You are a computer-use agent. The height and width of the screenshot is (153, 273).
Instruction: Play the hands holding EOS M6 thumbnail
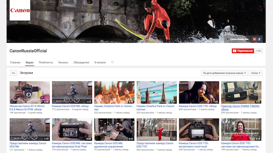72,130
